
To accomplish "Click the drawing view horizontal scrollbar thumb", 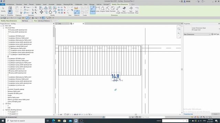I will pos(136,114).
